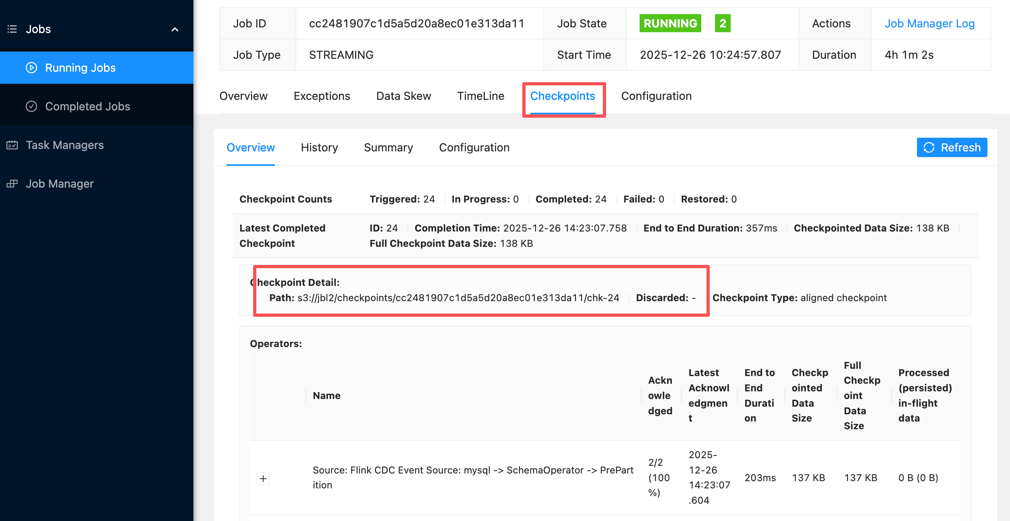Image resolution: width=1010 pixels, height=521 pixels.
Task: Open the checkpoint History sub-tab
Action: click(x=319, y=147)
